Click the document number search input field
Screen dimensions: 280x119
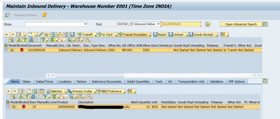tap(180, 24)
